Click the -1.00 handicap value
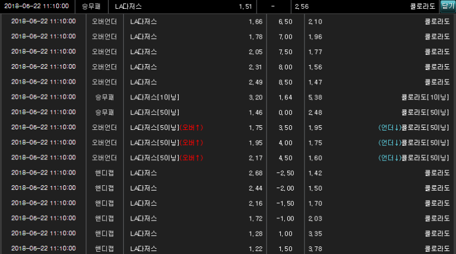 pos(286,218)
